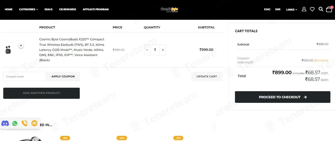Click the ₹899.00 total amount
This screenshot has height=141, width=335.
282,73
